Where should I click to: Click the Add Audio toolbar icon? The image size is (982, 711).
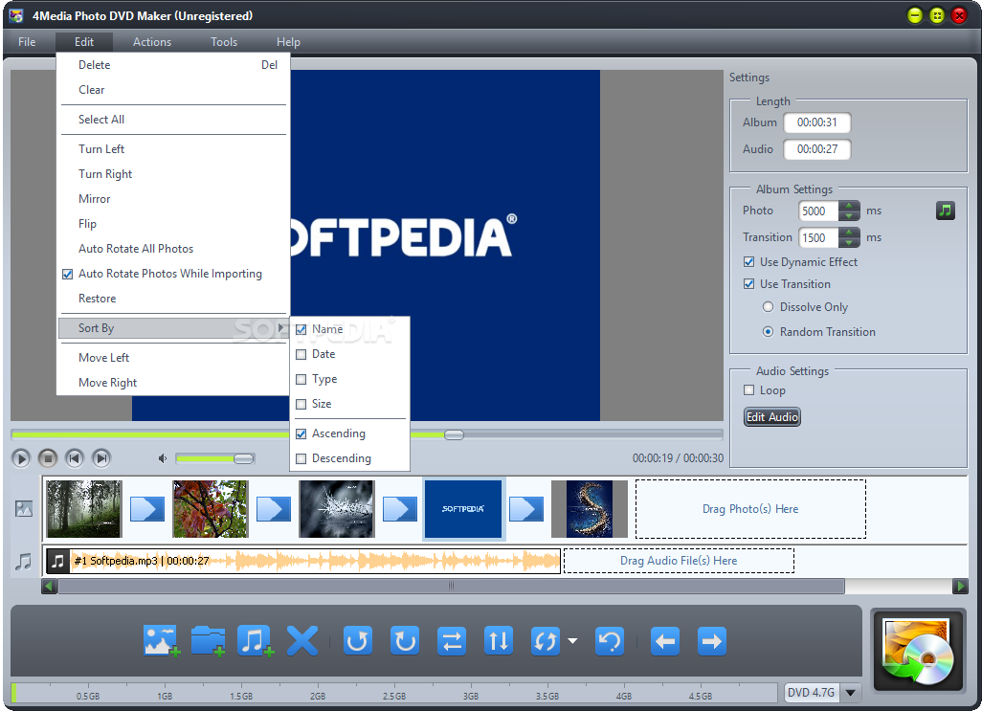tap(255, 640)
